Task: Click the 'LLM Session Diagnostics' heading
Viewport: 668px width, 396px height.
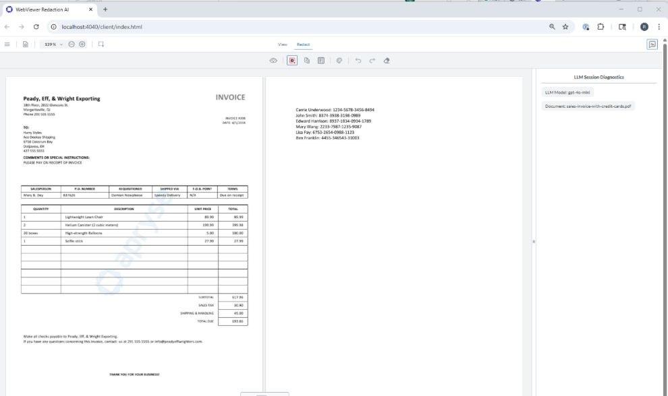Action: pos(599,77)
